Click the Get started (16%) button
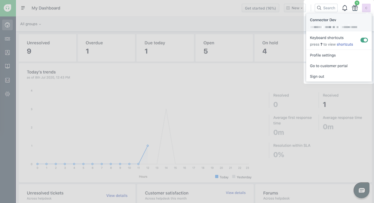374x203 pixels. point(260,8)
